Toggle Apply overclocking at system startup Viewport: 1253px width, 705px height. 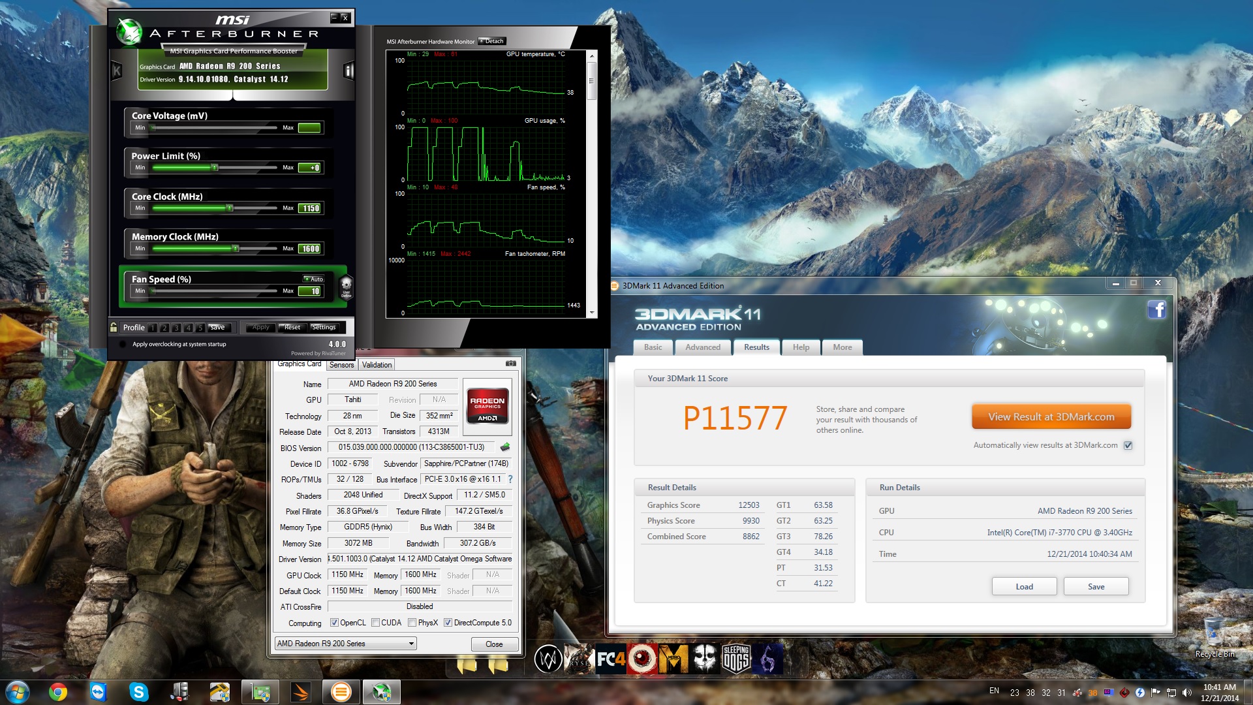[x=123, y=344]
